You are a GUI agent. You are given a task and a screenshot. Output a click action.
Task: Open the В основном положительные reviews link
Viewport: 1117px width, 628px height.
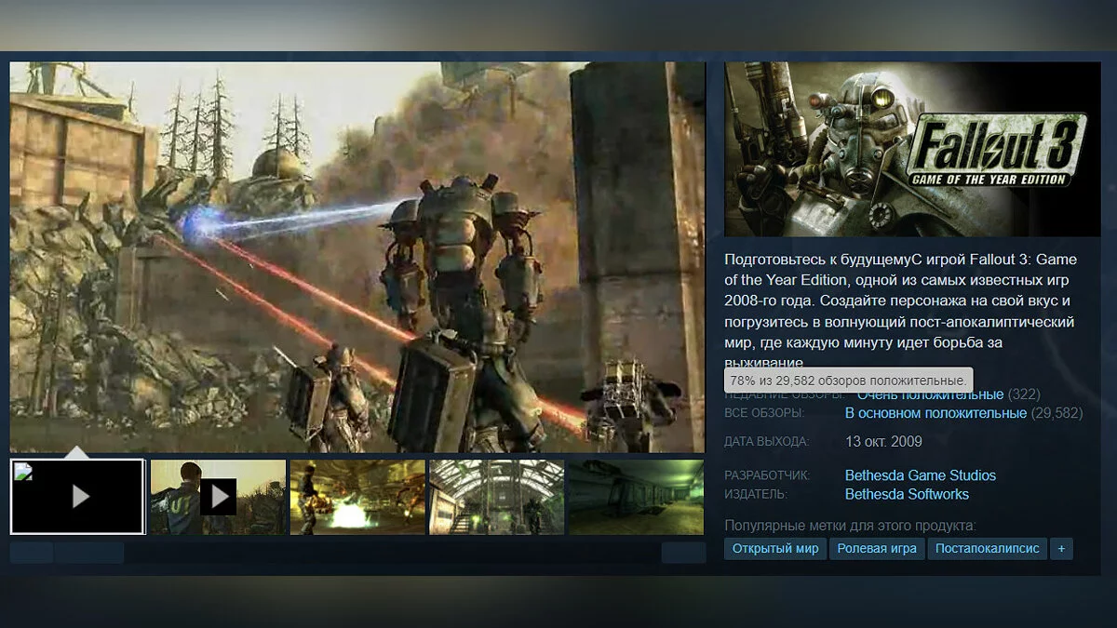(x=935, y=413)
